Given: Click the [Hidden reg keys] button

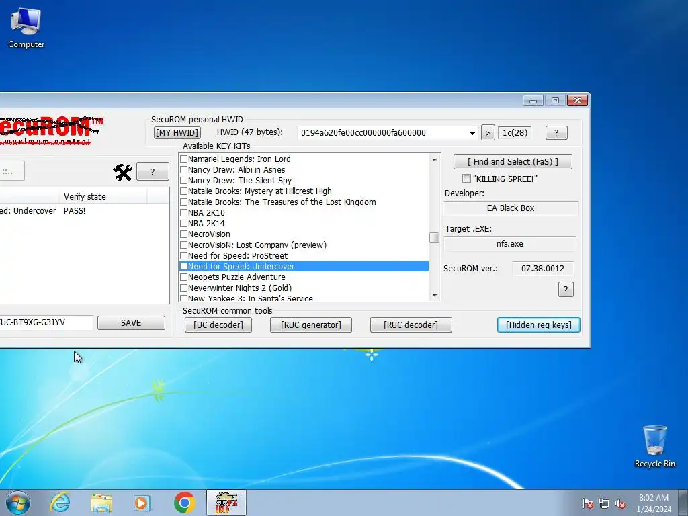Looking at the screenshot, I should point(538,325).
